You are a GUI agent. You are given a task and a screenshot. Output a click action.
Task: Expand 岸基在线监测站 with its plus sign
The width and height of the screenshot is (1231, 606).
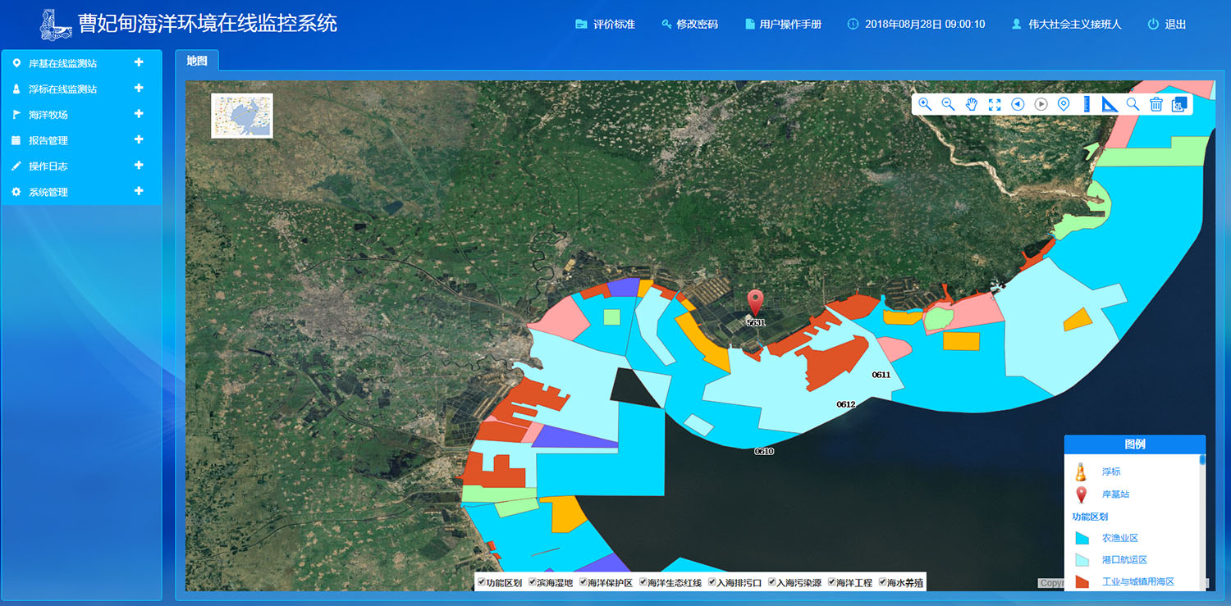139,62
